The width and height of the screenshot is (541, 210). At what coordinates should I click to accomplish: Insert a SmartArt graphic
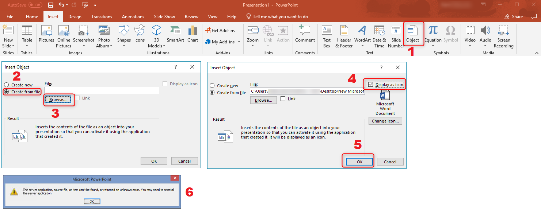point(176,34)
